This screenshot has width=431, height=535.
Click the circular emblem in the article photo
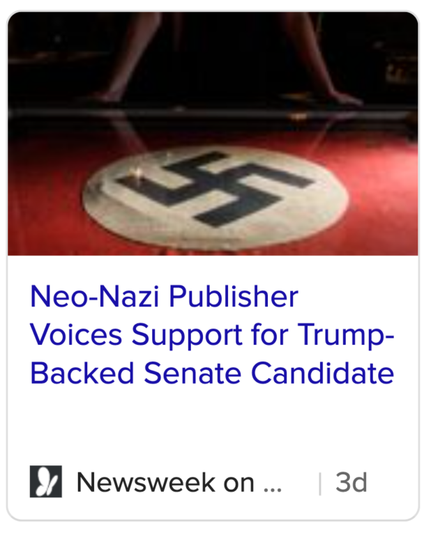(215, 198)
